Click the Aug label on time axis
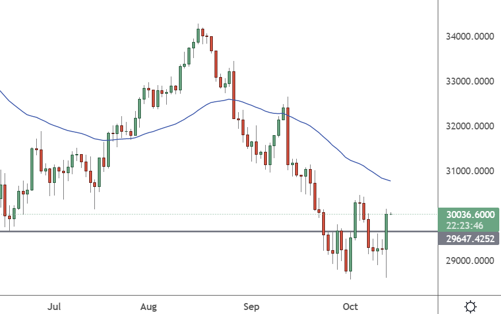The width and height of the screenshot is (501, 314). [150, 307]
